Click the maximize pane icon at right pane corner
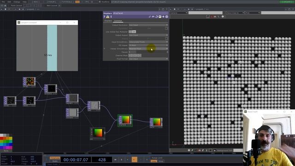The width and height of the screenshot is (295, 166). coord(289,9)
